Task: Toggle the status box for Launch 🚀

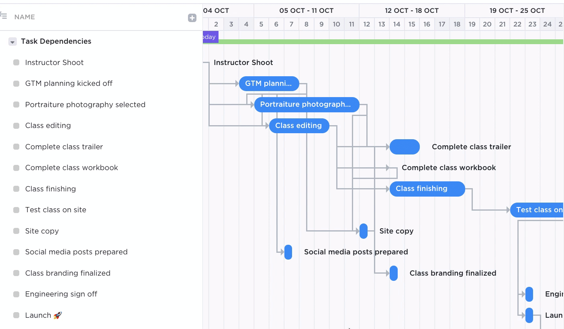Action: pos(16,315)
